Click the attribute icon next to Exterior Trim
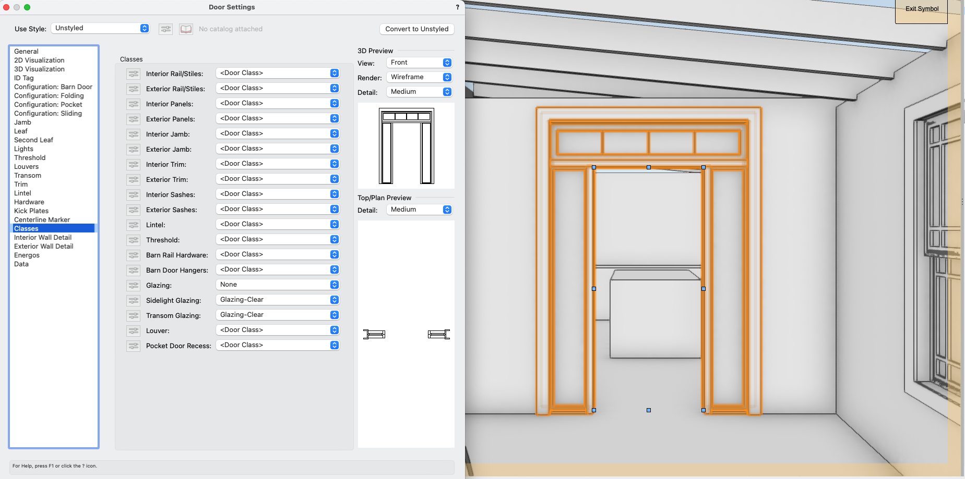 [x=133, y=179]
